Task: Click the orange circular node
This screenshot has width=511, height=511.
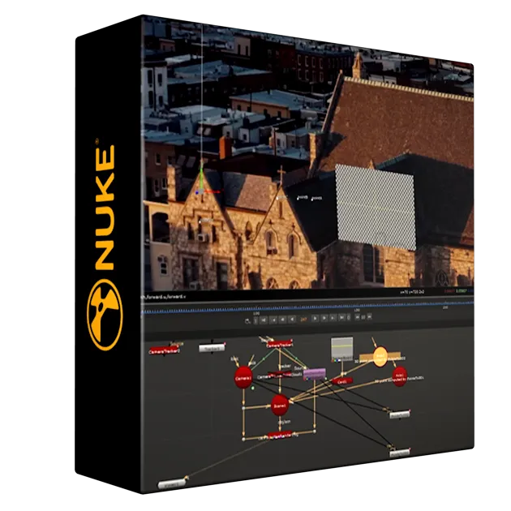Action: [380, 356]
